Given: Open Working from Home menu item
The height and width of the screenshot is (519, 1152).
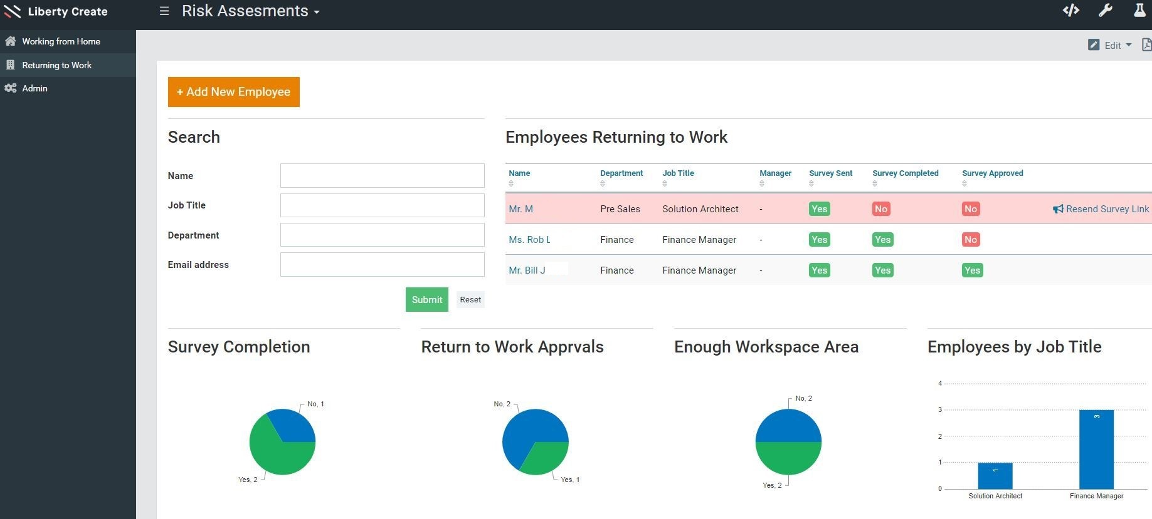Looking at the screenshot, I should [x=61, y=41].
